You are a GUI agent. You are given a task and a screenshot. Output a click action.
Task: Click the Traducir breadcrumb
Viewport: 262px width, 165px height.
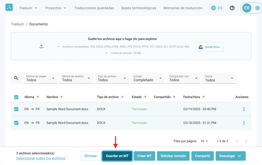(18, 24)
